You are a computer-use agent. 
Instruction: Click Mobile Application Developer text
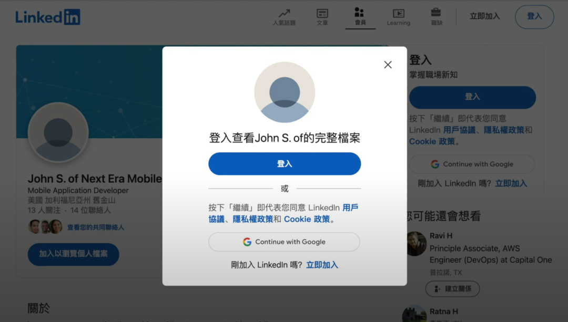pos(78,190)
